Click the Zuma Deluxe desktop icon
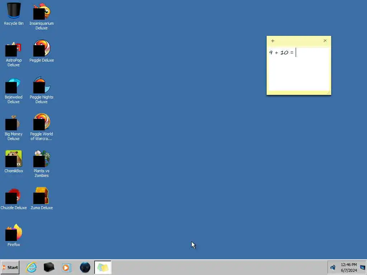The width and height of the screenshot is (367, 275). (42, 199)
